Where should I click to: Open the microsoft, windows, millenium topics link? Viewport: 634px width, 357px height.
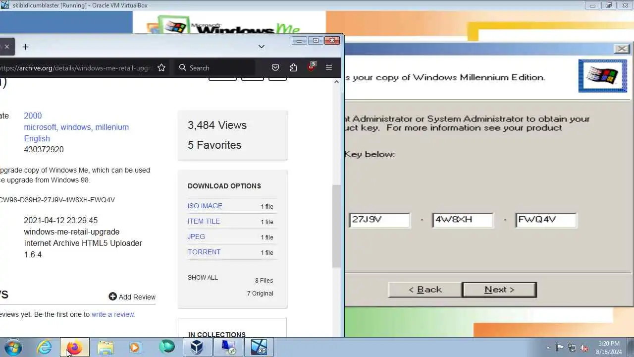[76, 127]
